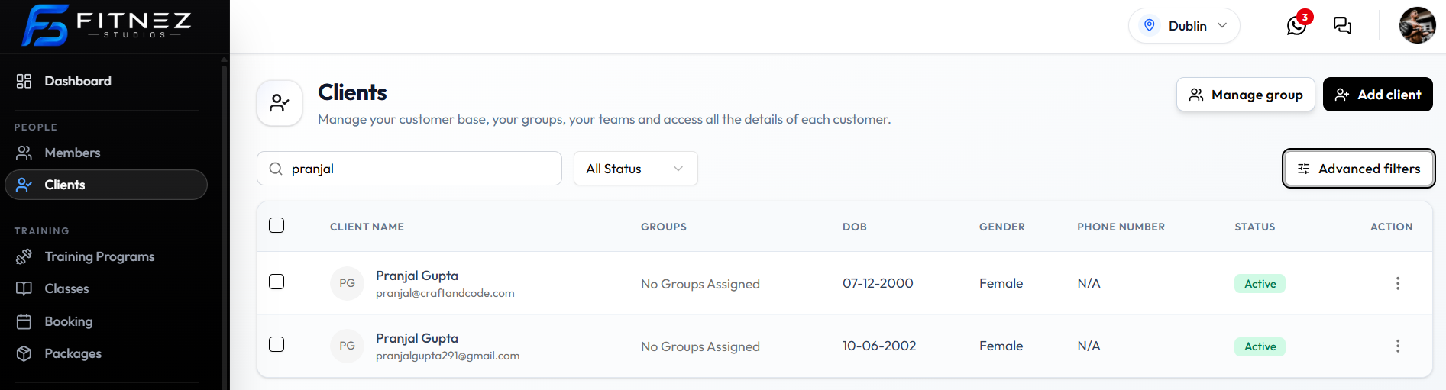The width and height of the screenshot is (1446, 390).
Task: Click the Add client button
Action: pyautogui.click(x=1377, y=95)
